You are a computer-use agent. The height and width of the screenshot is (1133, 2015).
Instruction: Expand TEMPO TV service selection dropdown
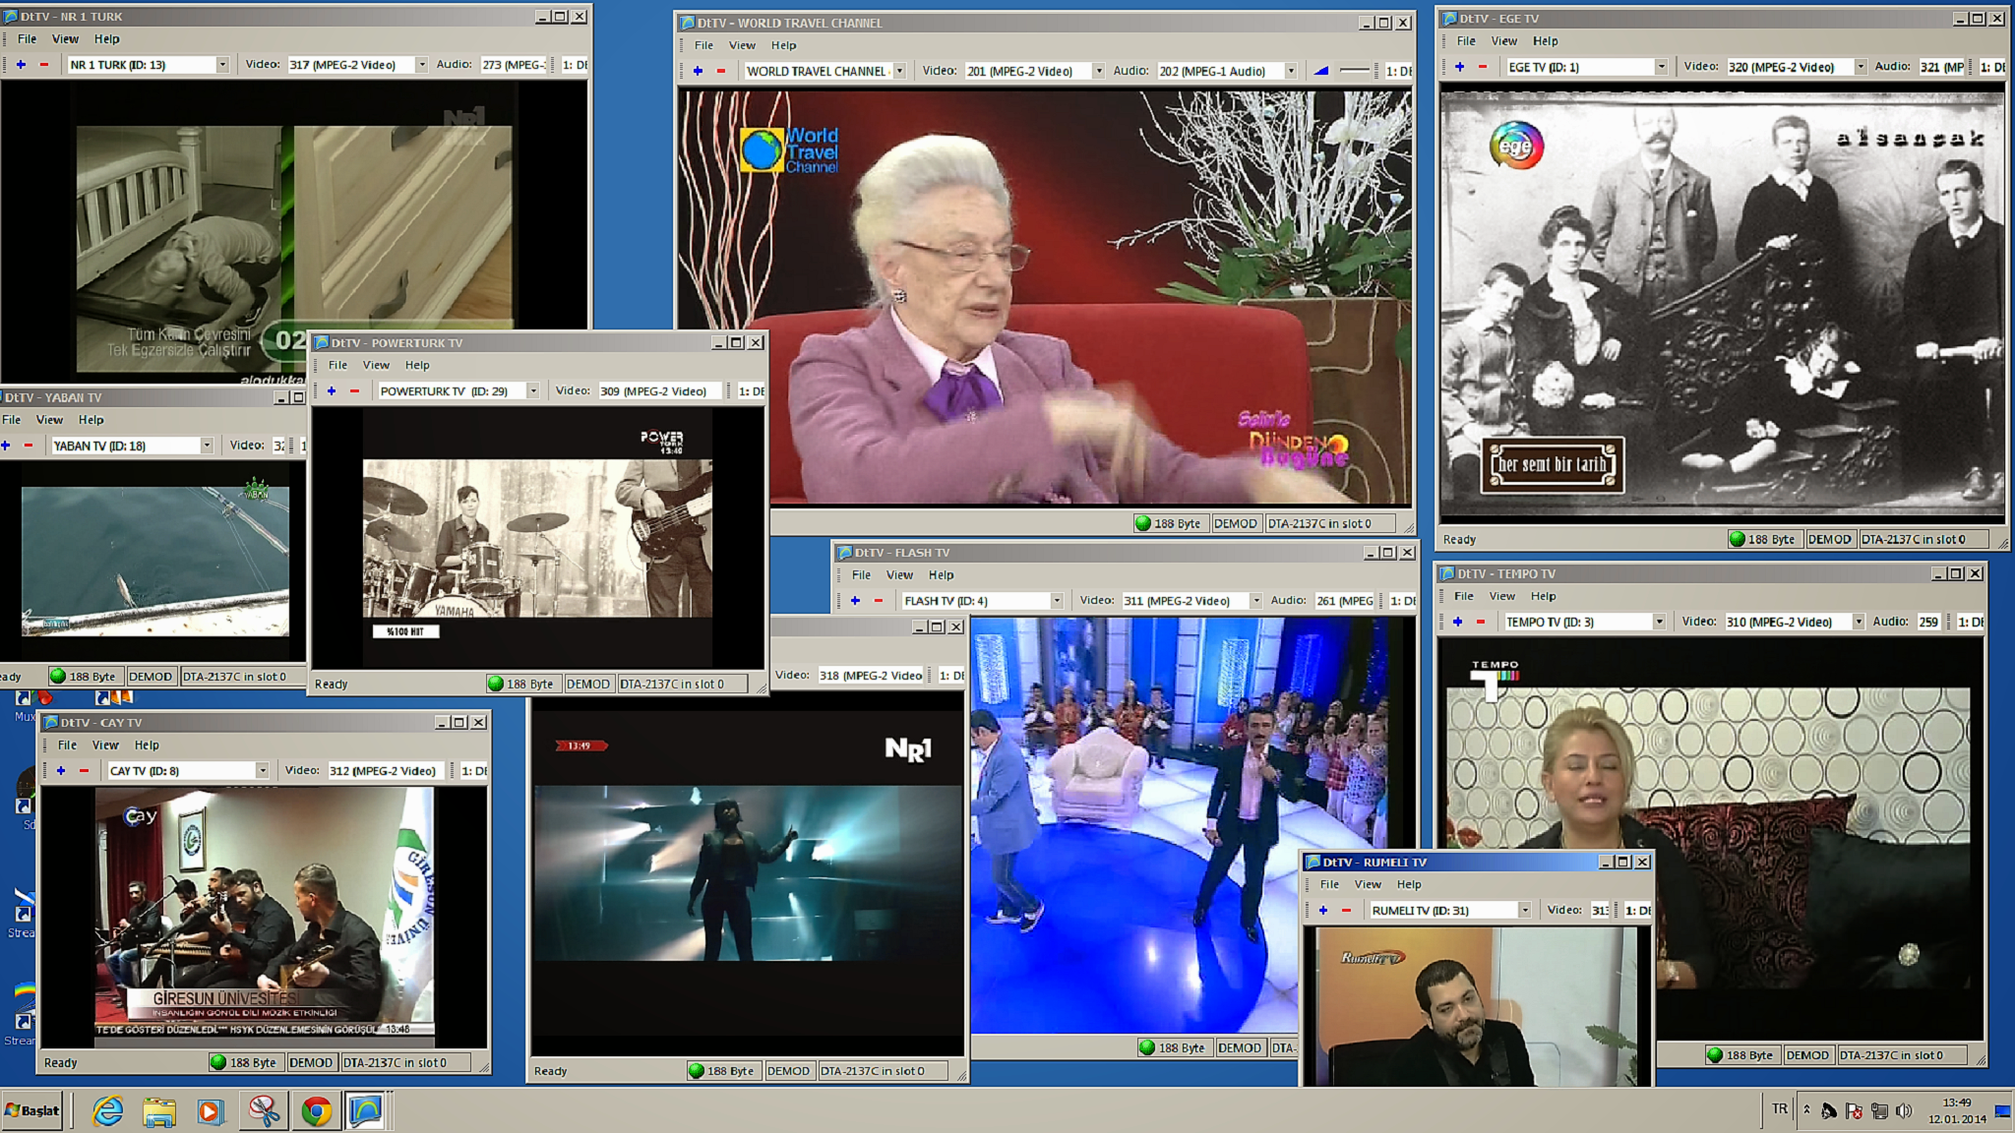tap(1659, 622)
